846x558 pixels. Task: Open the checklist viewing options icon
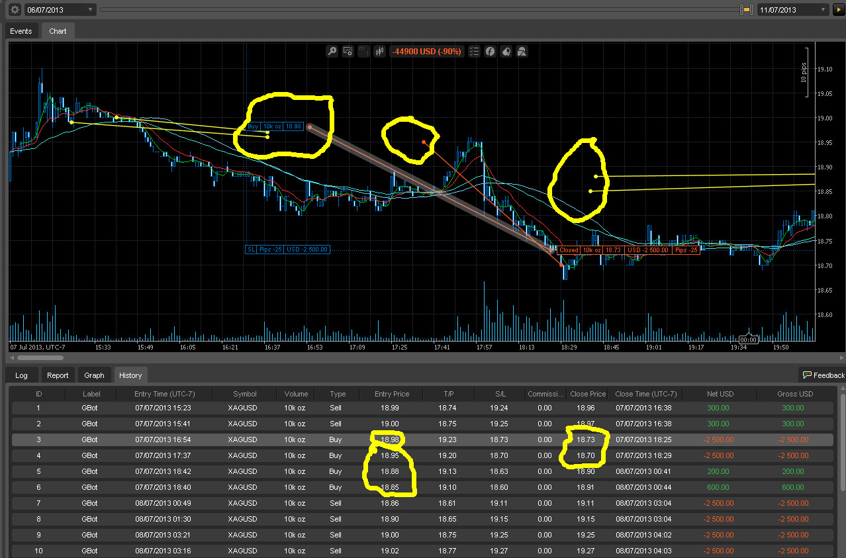coord(473,51)
